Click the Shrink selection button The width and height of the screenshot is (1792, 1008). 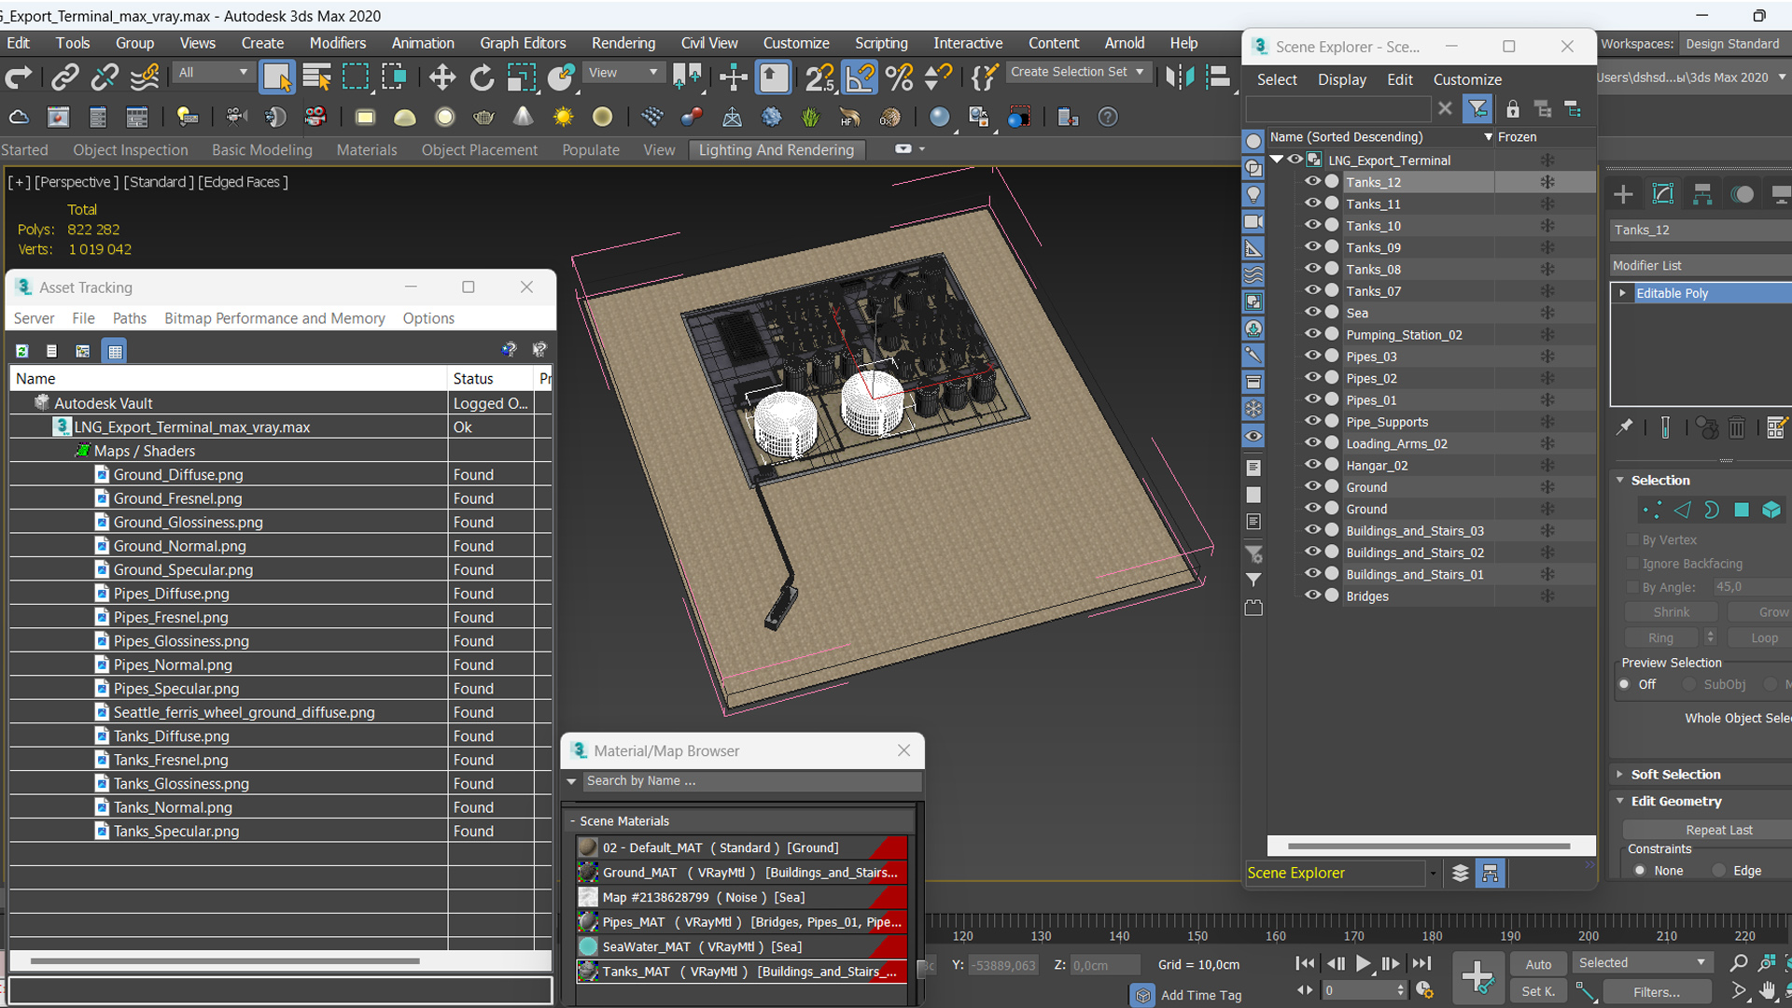[x=1671, y=612]
